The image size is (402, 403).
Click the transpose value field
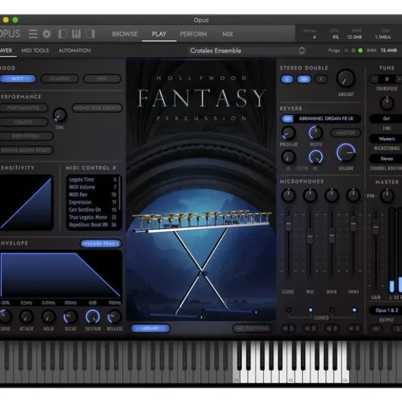tap(386, 79)
